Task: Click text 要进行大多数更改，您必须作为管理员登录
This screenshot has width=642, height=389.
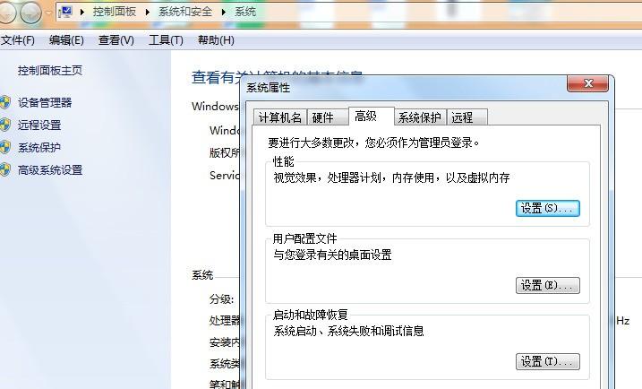Action: pos(373,143)
